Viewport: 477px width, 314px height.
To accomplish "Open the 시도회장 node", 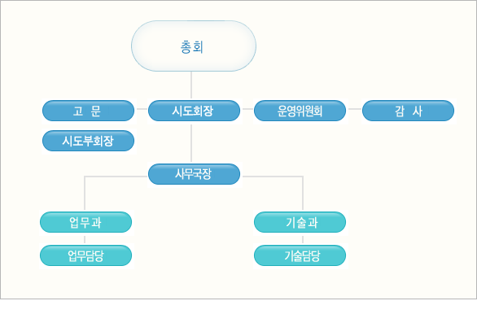I will (194, 111).
